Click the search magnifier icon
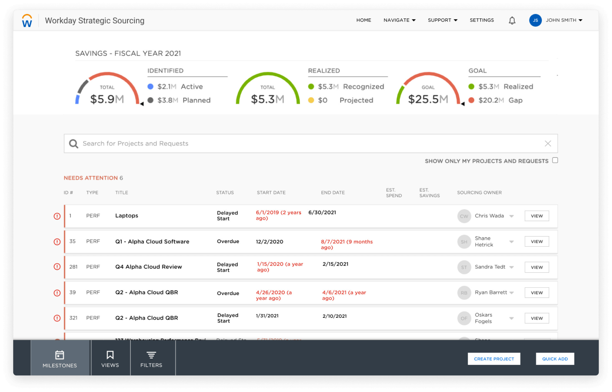Viewport: 612px width, 392px height. click(x=73, y=143)
